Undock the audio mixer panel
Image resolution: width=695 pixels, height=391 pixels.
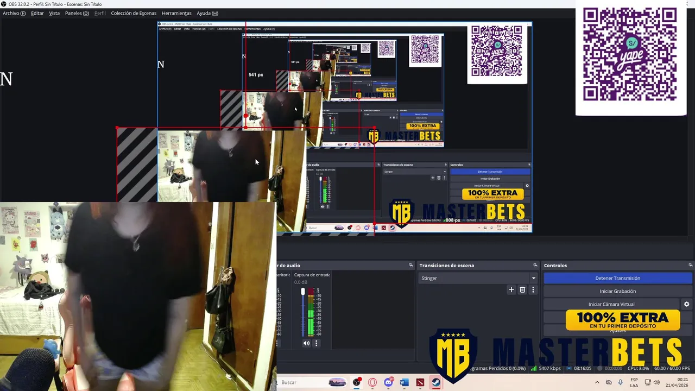coord(410,266)
